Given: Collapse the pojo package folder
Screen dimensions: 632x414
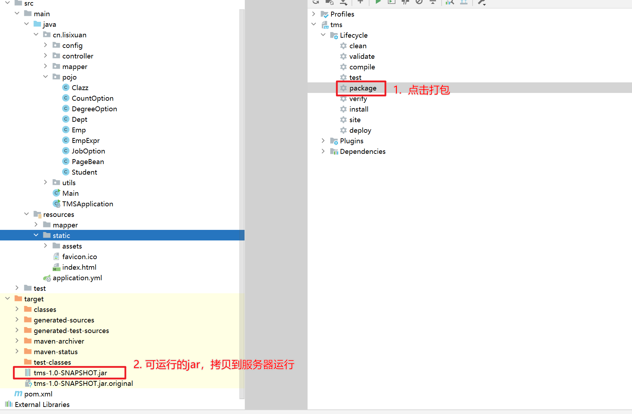Looking at the screenshot, I should (45, 77).
